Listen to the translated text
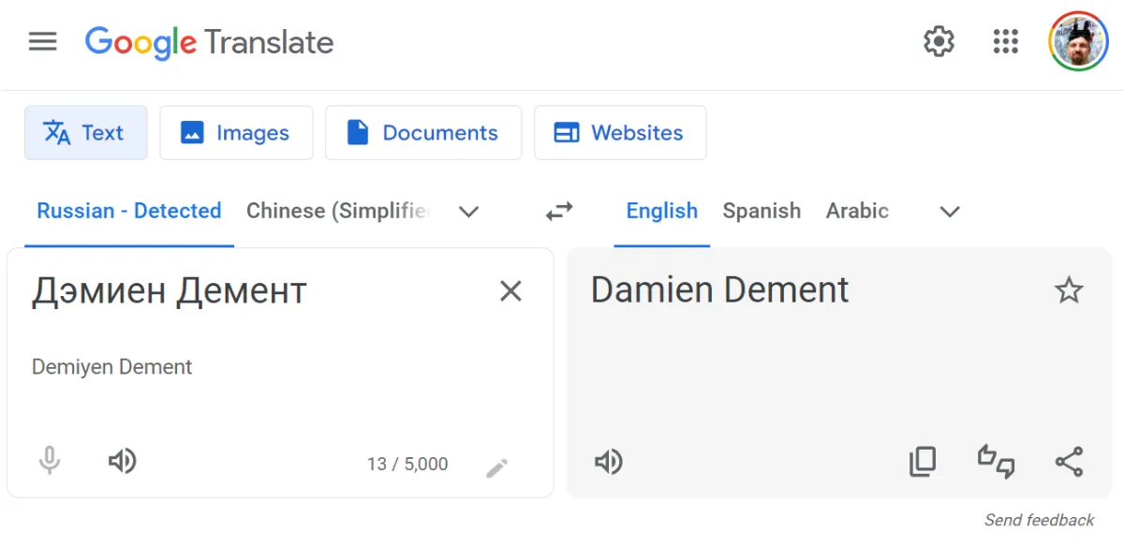Viewport: 1124px width, 547px height. [x=609, y=462]
